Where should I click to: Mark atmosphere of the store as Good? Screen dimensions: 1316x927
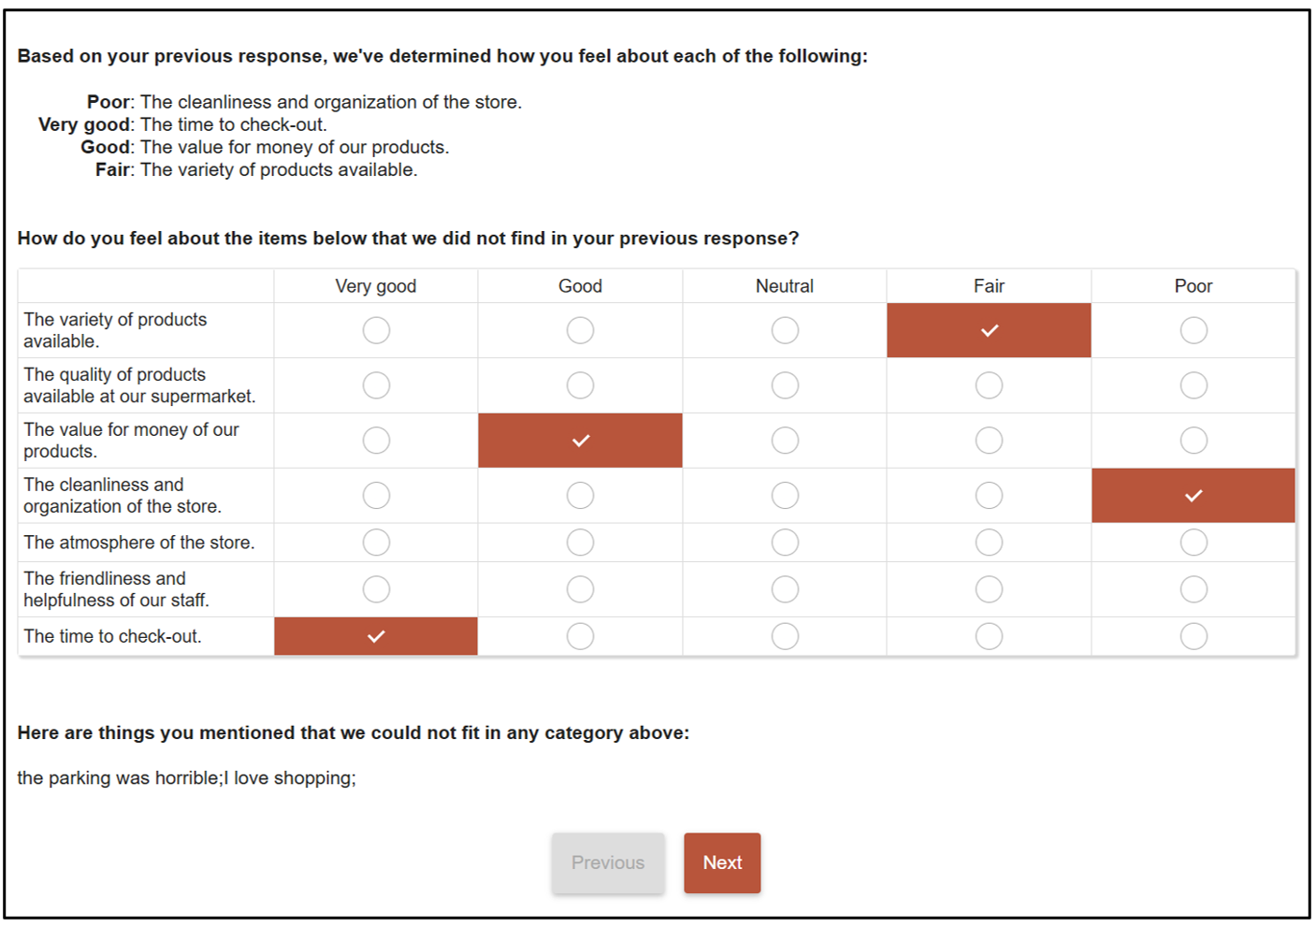pyautogui.click(x=580, y=543)
